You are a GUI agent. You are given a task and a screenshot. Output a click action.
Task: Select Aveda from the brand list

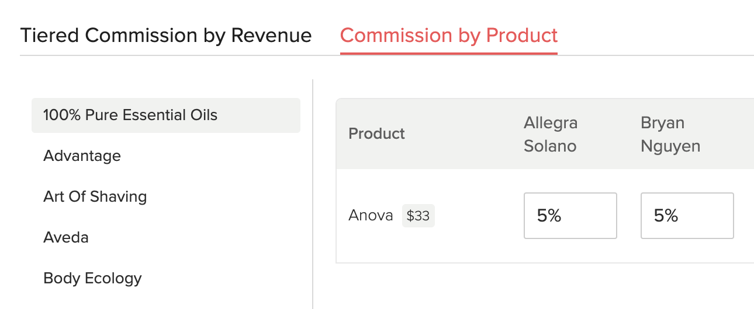point(66,237)
